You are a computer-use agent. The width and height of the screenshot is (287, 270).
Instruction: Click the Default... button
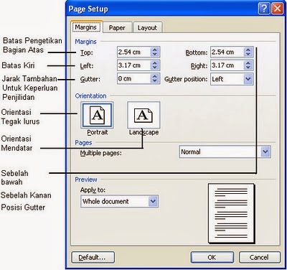93,257
